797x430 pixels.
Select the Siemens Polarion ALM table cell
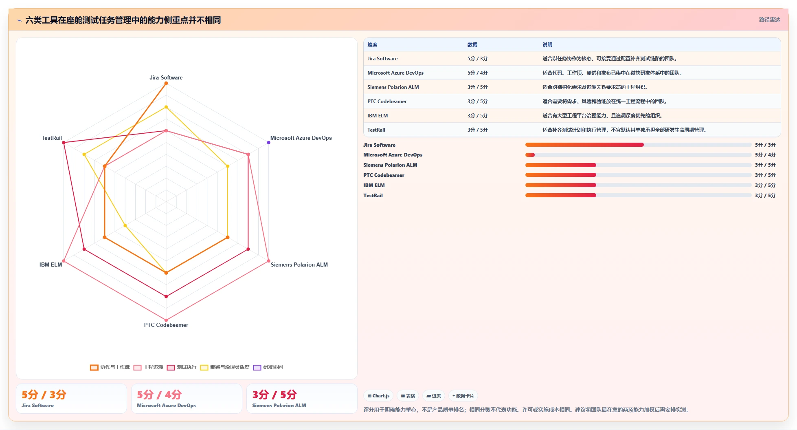[x=413, y=87]
